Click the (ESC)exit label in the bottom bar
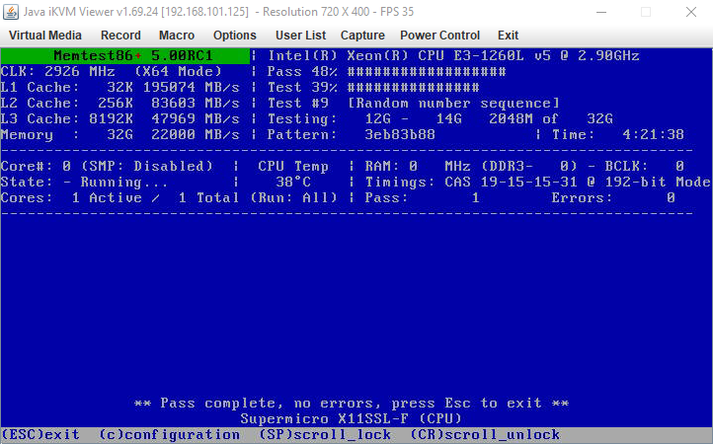Screen dimensions: 713x444 (x=40, y=435)
